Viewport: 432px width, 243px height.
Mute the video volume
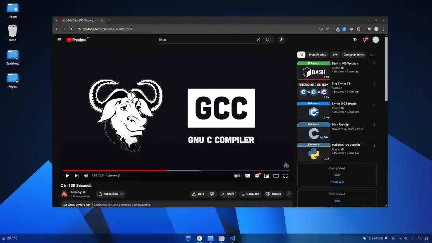pyautogui.click(x=86, y=176)
